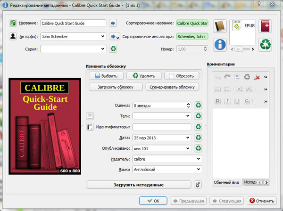The image size is (283, 211).
Task: Clear the rating with its recycle icon
Action: (x=198, y=105)
